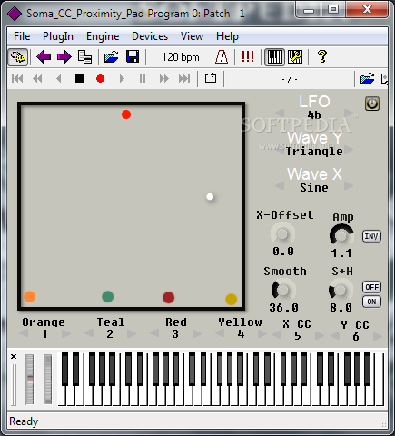395x436 pixels.
Task: Click the pitch bend wheel strip
Action: tap(29, 379)
